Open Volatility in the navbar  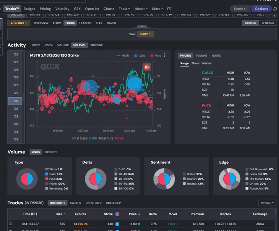point(62,9)
